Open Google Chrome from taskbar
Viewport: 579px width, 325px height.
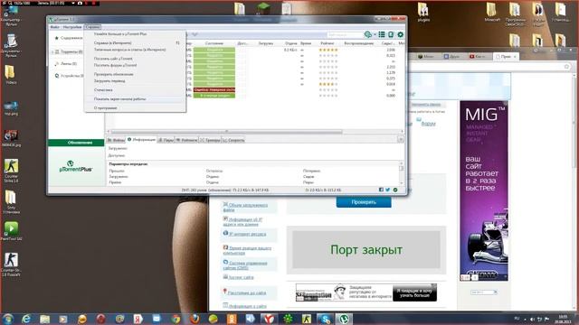coord(176,319)
